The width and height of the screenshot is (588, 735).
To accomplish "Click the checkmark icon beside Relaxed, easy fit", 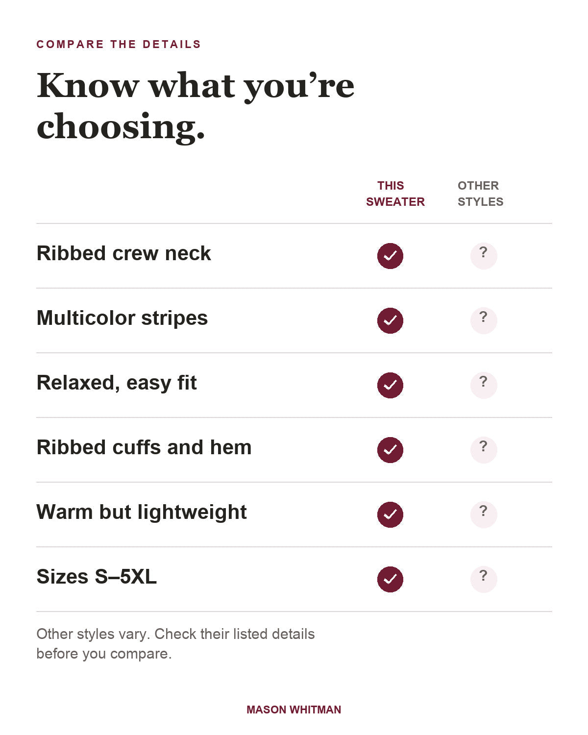I will (390, 385).
